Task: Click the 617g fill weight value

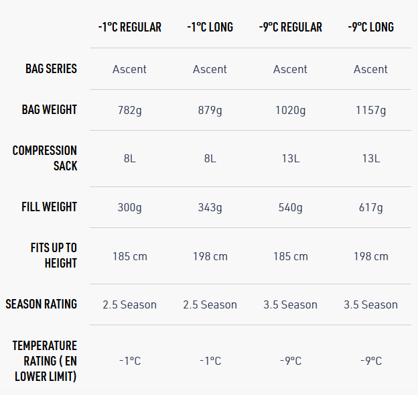Action: [370, 207]
